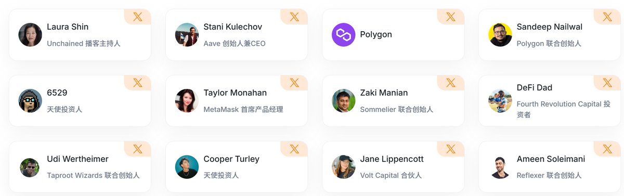Select Laura Shin's profile photo

click(30, 35)
